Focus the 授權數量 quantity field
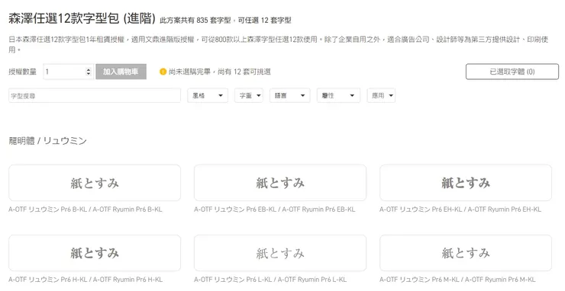 69,72
